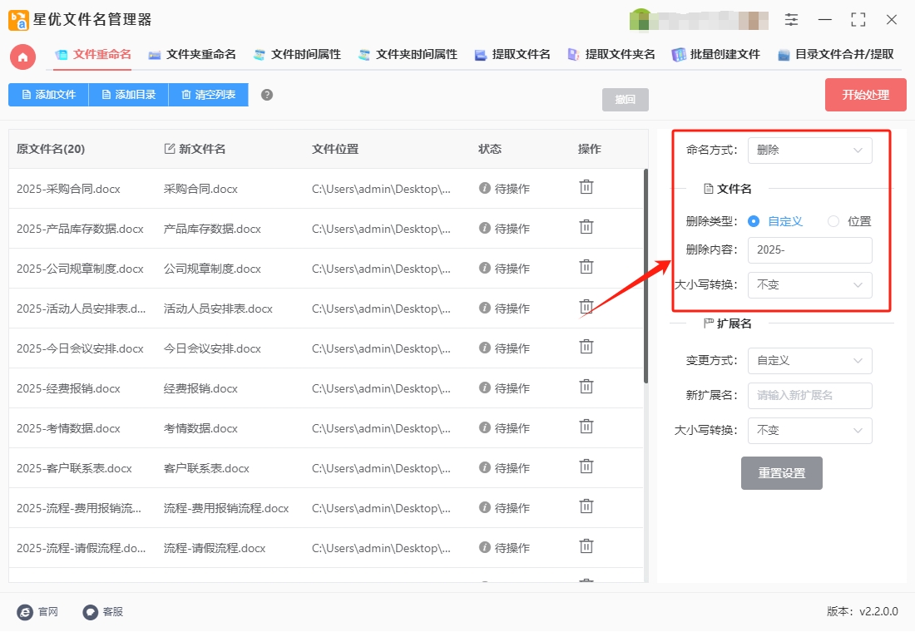Click the user avatar in title bar

click(640, 20)
